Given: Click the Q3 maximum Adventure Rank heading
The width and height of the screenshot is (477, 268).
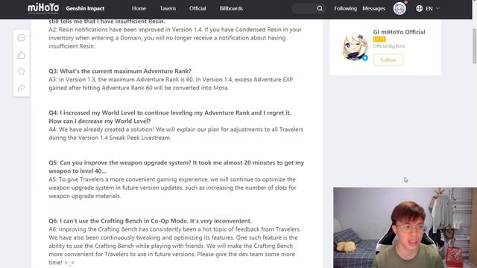Looking at the screenshot, I should point(120,71).
